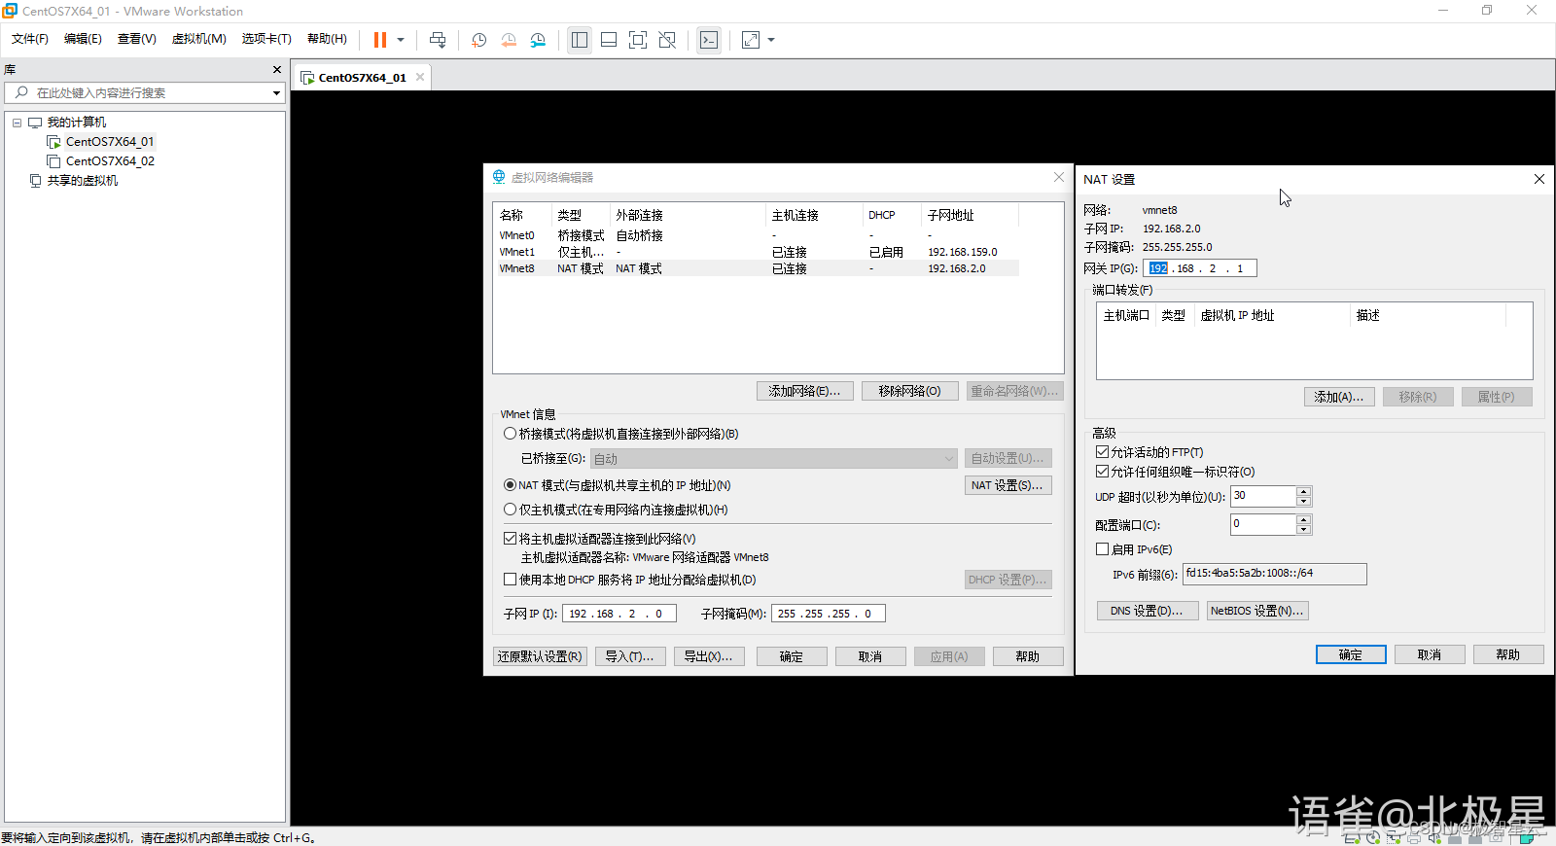Toggle 允许活动的 FTP checkbox

tap(1102, 452)
